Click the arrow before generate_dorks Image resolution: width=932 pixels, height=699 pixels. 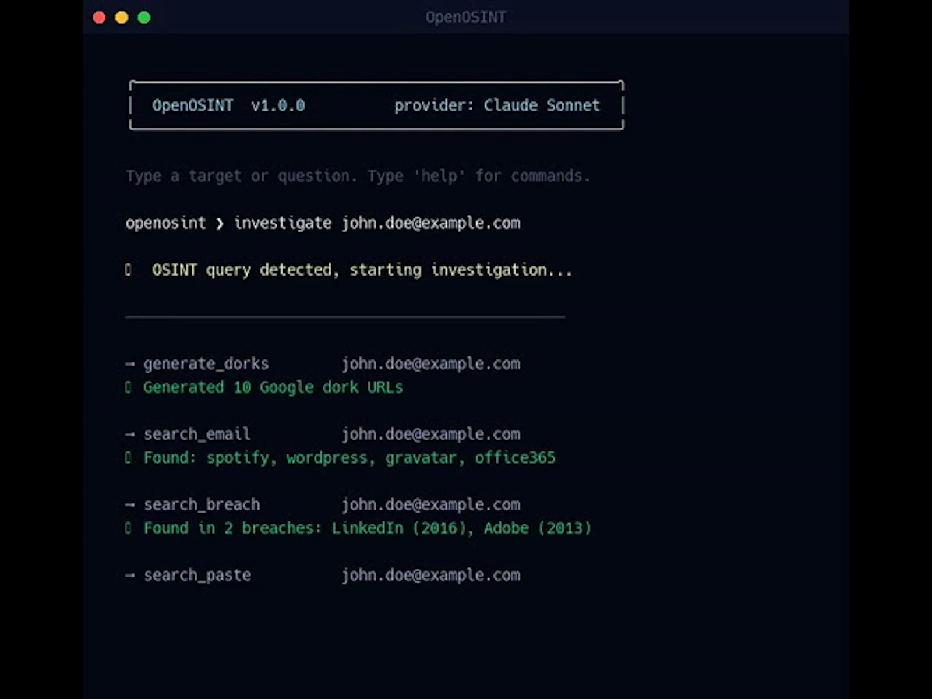[x=130, y=365]
